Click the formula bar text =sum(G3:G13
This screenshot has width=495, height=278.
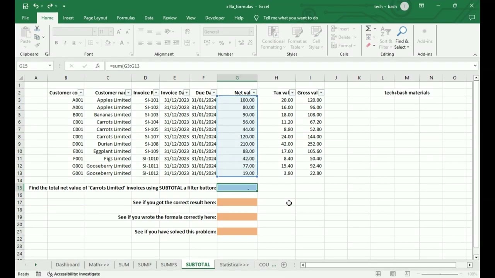point(125,66)
